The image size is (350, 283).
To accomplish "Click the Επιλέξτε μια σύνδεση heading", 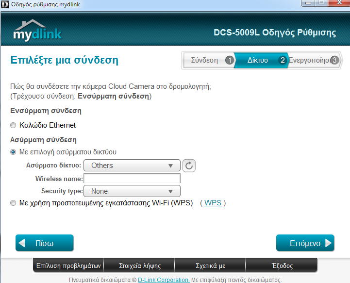I will [x=64, y=60].
